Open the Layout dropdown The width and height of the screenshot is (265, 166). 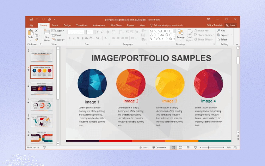coord(58,31)
